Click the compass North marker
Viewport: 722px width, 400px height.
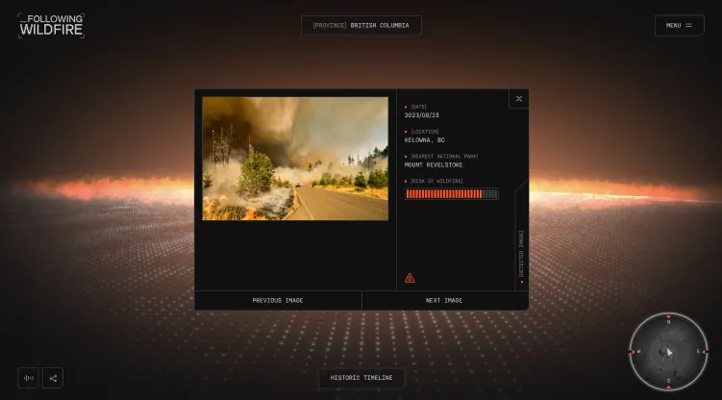668,319
